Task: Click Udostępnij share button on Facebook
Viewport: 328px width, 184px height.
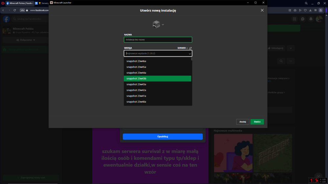Action: 276,48
